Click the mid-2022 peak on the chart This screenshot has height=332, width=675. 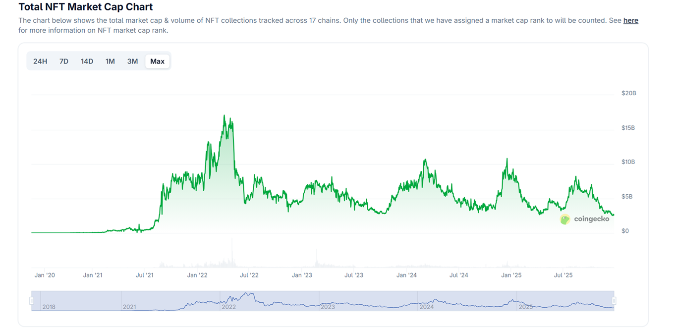(x=225, y=115)
